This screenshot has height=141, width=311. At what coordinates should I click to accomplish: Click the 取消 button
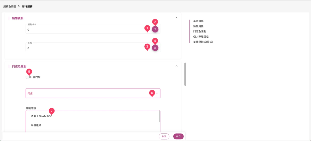(164, 136)
